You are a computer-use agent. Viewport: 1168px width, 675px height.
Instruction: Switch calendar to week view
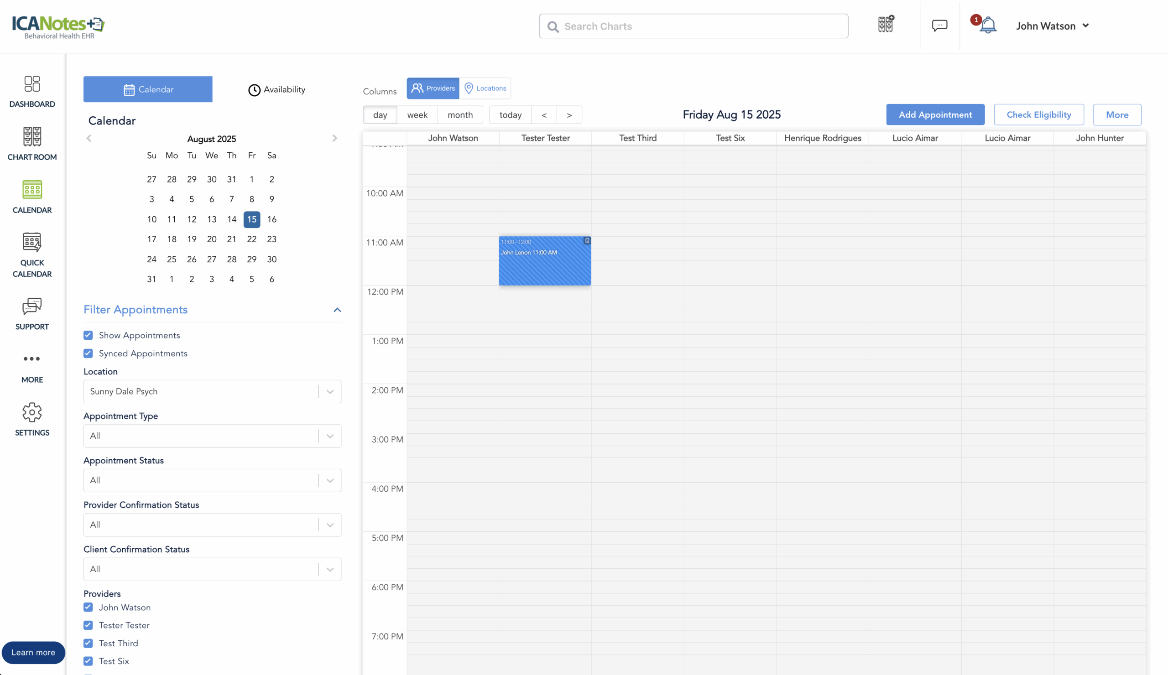click(417, 115)
